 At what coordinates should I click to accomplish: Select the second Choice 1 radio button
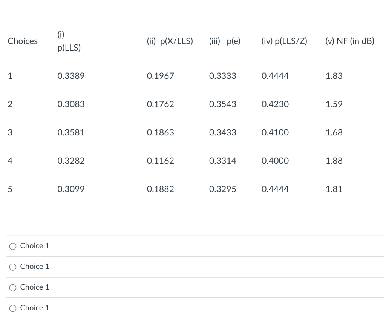(x=13, y=267)
